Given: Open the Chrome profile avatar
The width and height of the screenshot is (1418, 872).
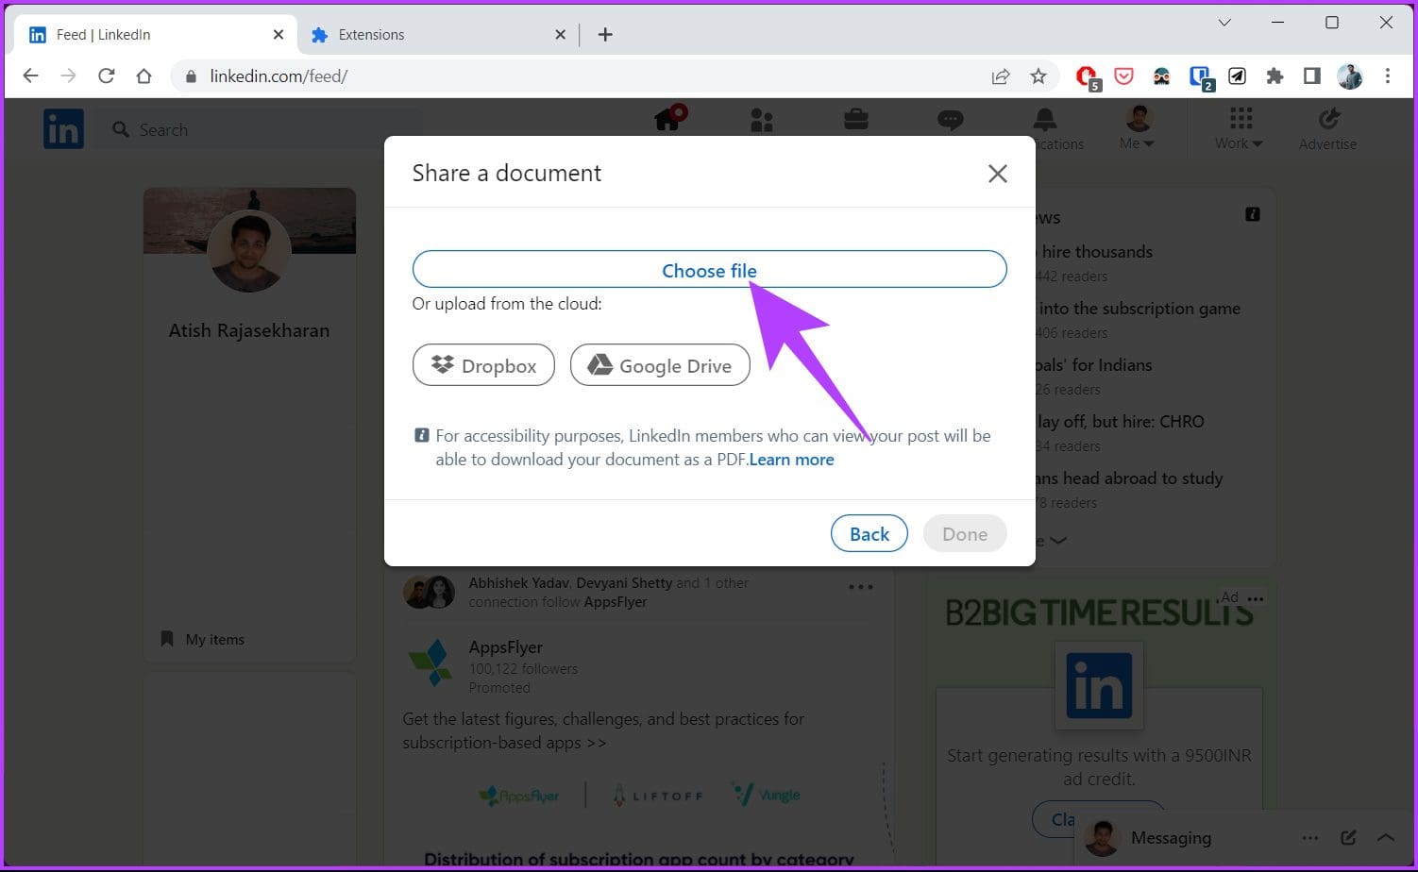Looking at the screenshot, I should (1350, 76).
